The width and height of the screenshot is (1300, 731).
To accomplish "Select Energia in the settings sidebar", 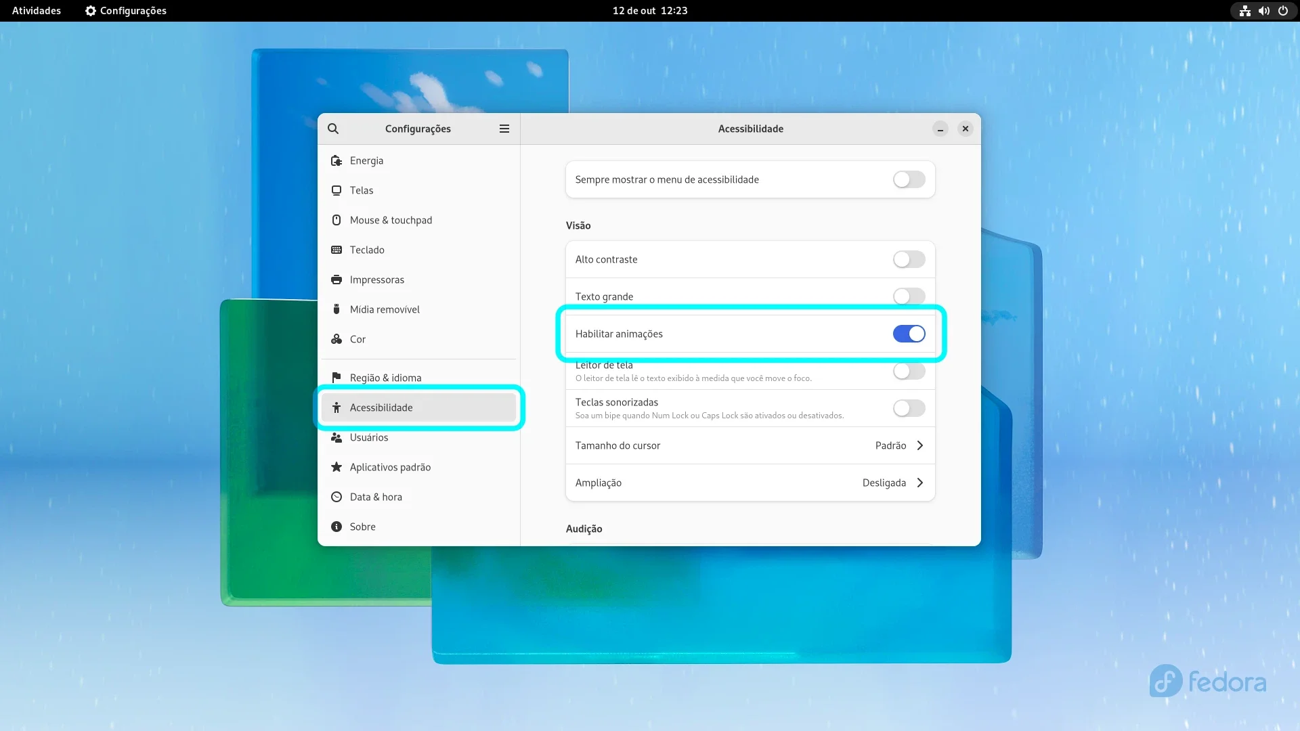I will [418, 160].
